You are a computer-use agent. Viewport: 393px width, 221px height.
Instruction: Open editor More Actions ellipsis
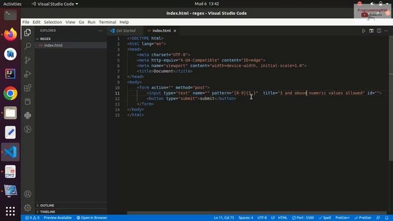pos(386,31)
